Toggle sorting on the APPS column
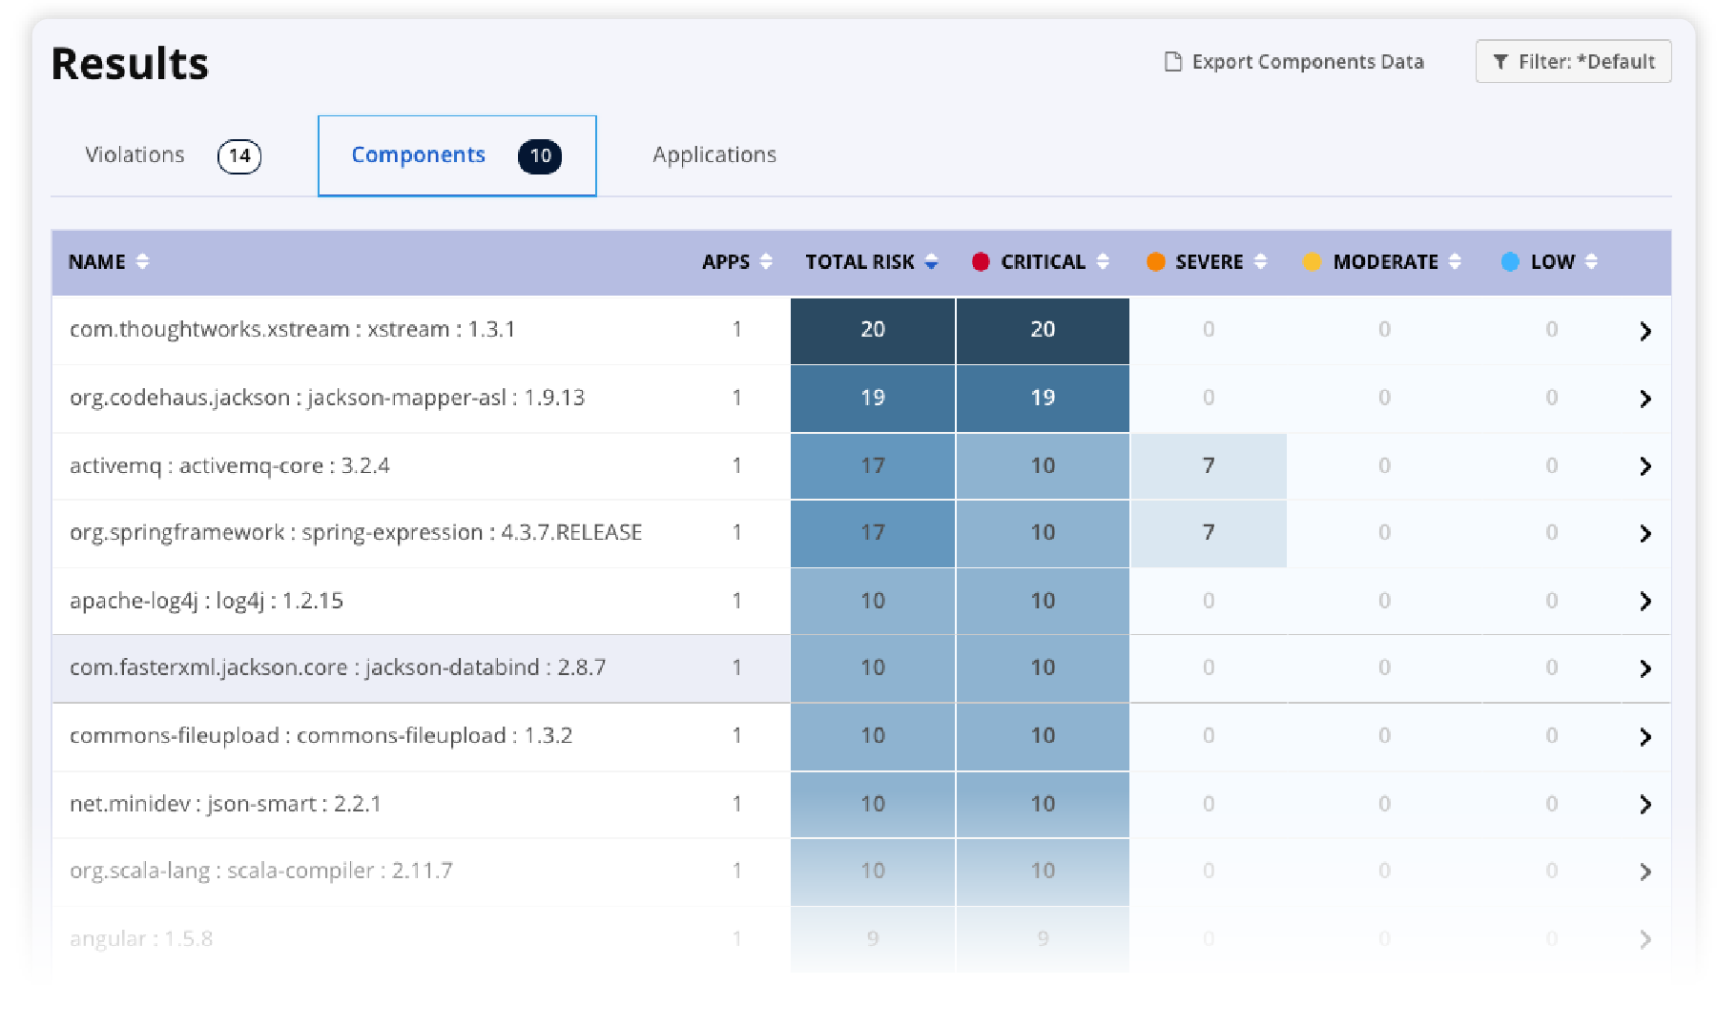Screen dimensions: 1717x1026 click(768, 261)
